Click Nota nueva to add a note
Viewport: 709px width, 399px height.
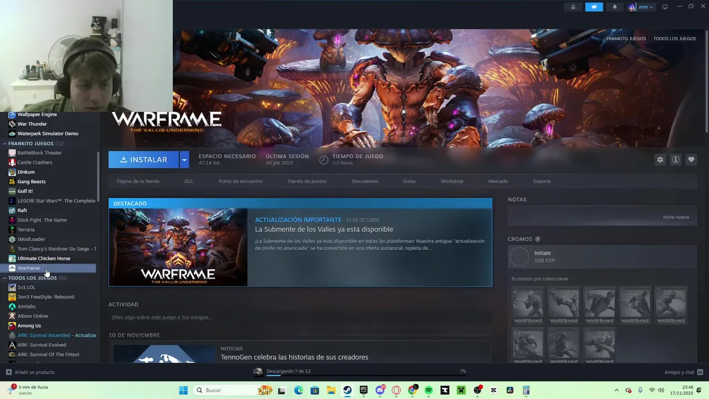pos(676,217)
